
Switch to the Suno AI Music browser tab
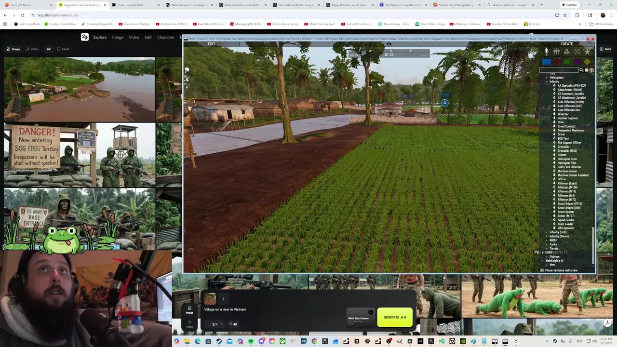point(27,5)
